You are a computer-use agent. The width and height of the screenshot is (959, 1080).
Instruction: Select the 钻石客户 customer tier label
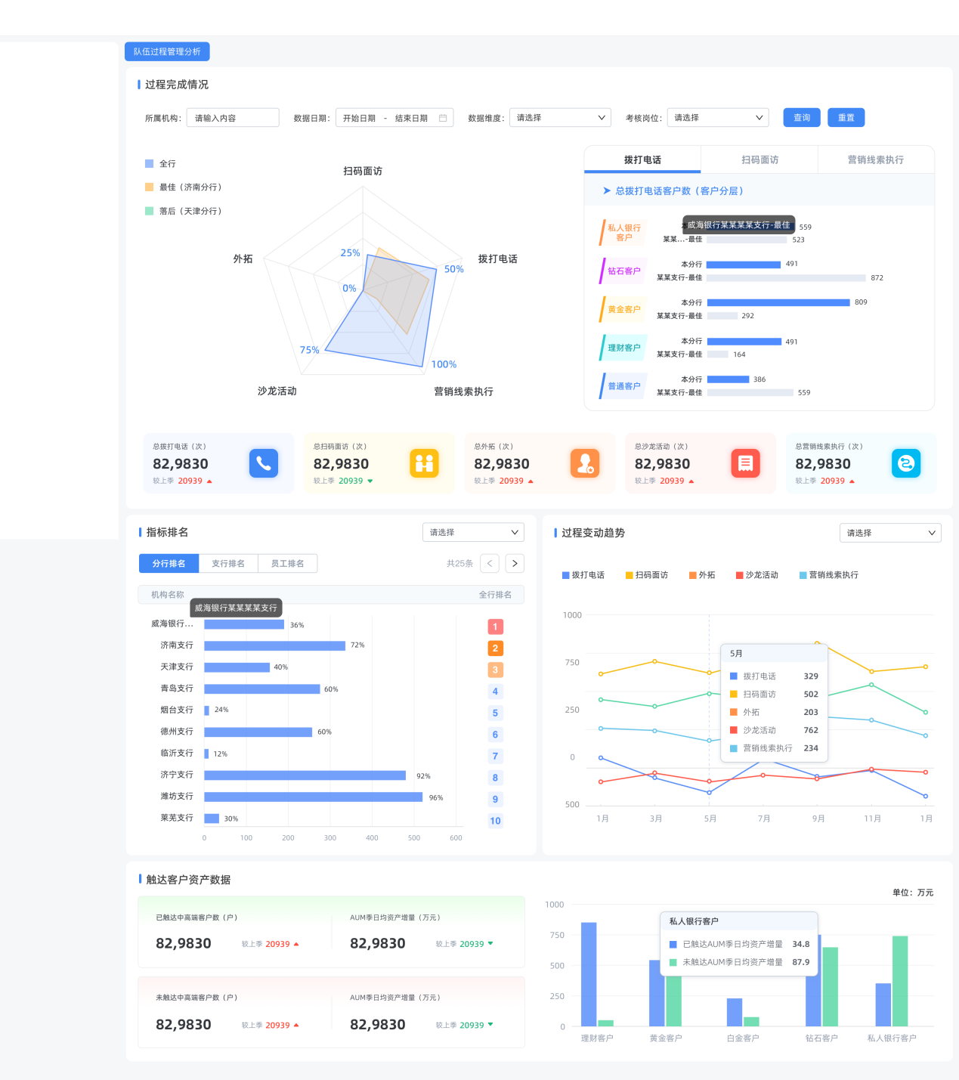pos(624,271)
